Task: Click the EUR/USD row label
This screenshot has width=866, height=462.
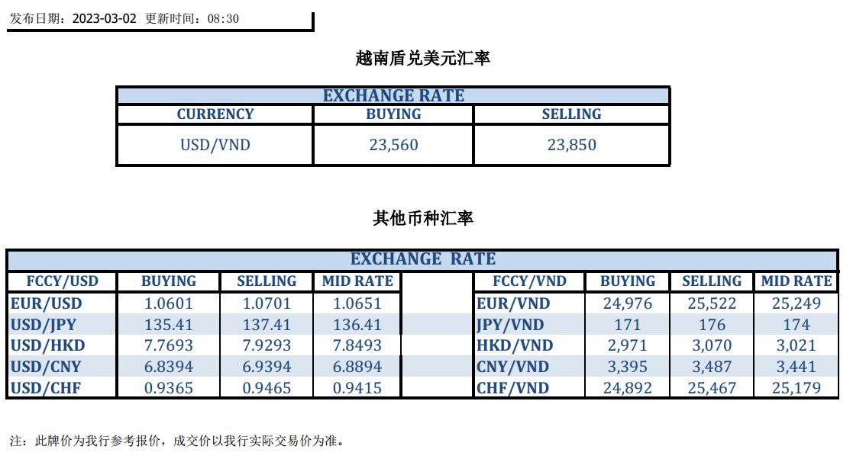Action: click(47, 303)
